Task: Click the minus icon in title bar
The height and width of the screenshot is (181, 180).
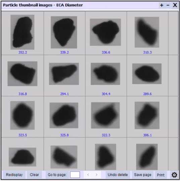Action: (168, 5)
